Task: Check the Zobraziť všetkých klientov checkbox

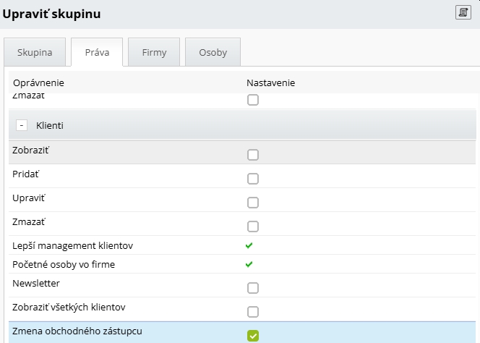Action: pos(253,312)
